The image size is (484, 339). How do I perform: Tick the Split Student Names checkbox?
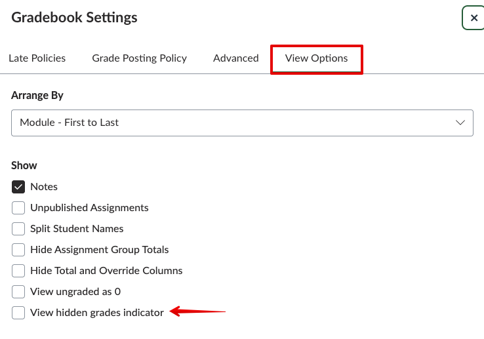[x=18, y=229]
